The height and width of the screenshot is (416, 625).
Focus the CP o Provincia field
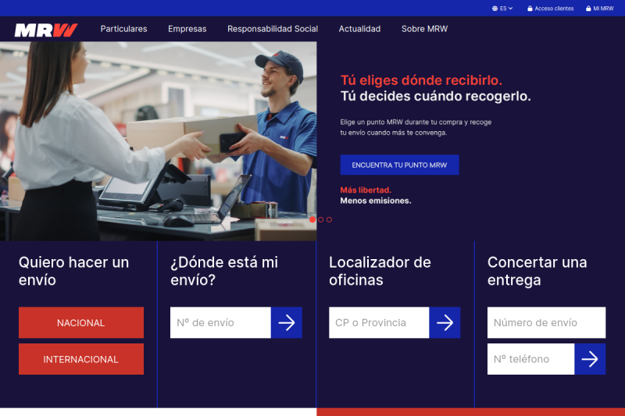tap(379, 322)
